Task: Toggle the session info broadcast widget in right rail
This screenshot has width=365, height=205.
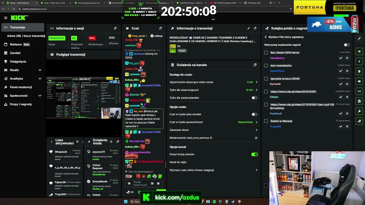Action: (x=359, y=91)
